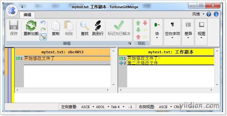This screenshot has width=227, height=116.
Task: Click line 1 开始修改文件了 in right pane
Action: pyautogui.click(x=142, y=58)
